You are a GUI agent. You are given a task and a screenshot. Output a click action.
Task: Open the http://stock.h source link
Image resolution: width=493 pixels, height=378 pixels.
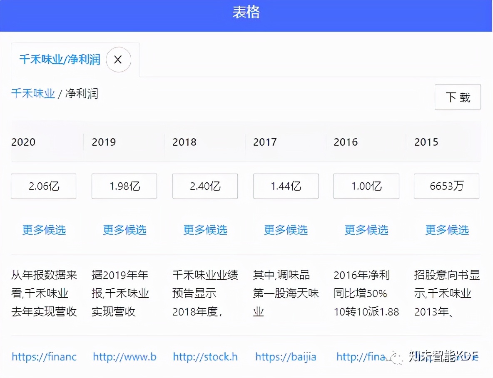[205, 357]
